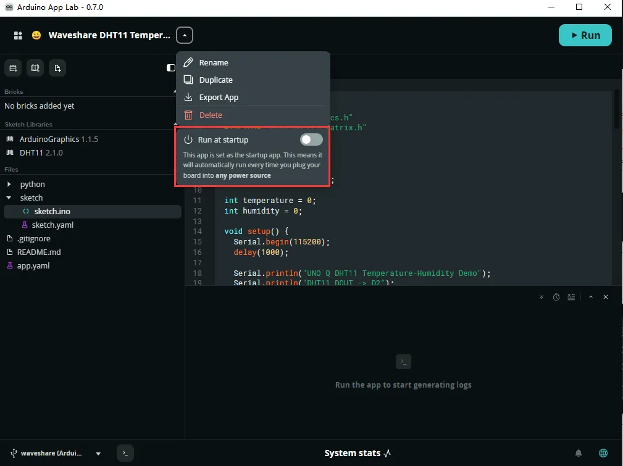Click the Export App download icon
Screen dimensions: 623x466
188,97
